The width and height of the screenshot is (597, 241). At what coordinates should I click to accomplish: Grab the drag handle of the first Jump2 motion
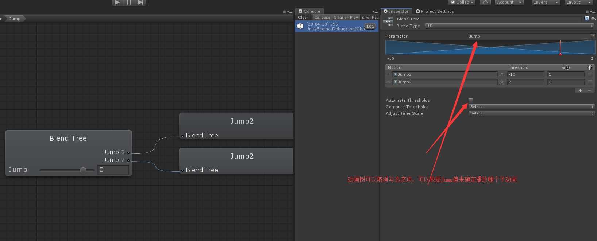pos(389,74)
